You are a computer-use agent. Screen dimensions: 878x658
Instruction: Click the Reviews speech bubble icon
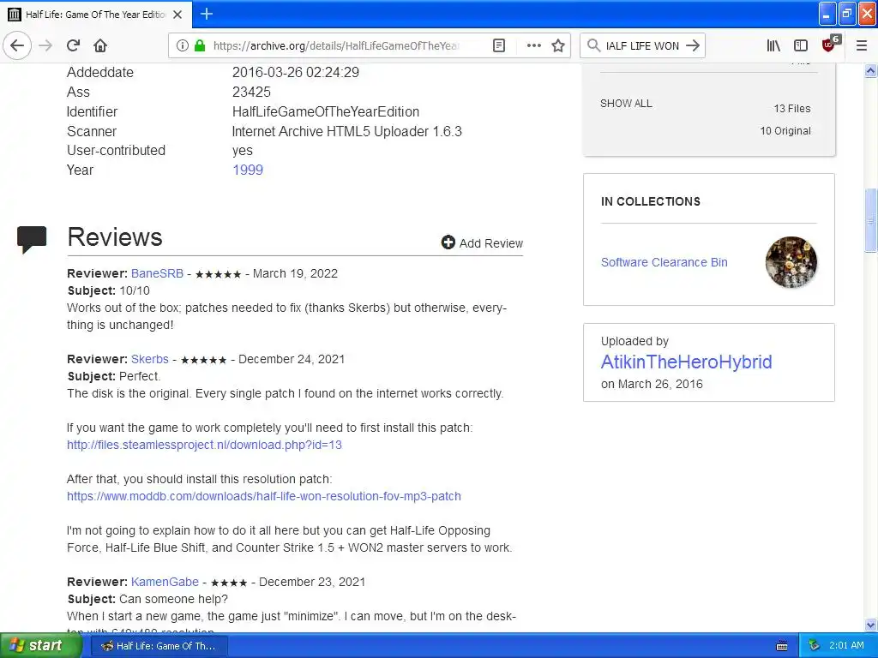point(32,240)
